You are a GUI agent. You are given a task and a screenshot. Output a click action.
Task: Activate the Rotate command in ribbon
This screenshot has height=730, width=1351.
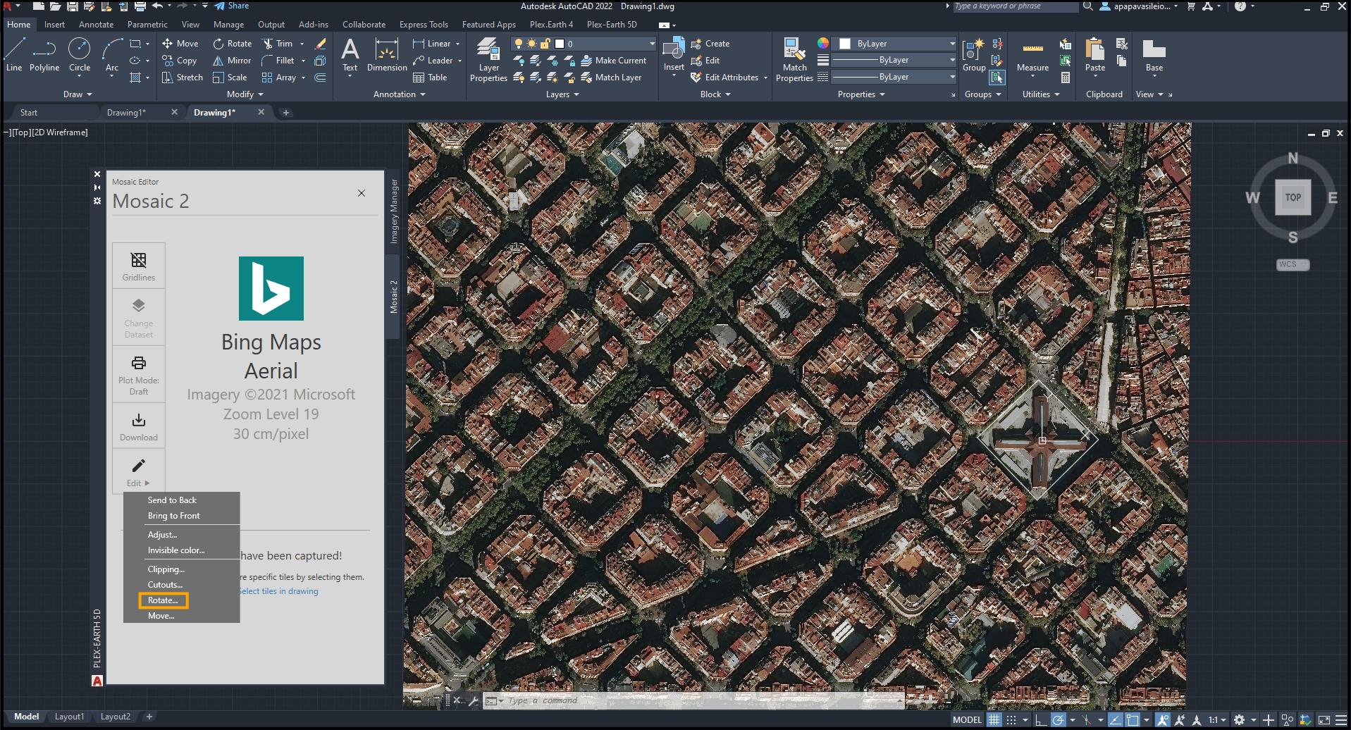(233, 44)
